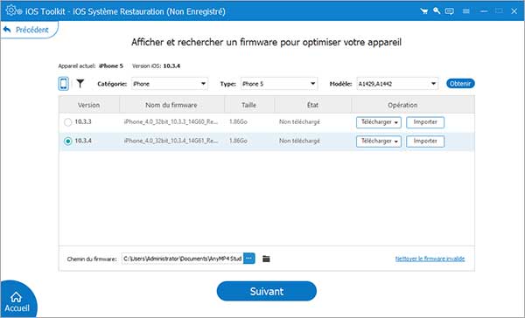Select firmware version 10.3.4 radio
525x318 pixels.
[68, 142]
